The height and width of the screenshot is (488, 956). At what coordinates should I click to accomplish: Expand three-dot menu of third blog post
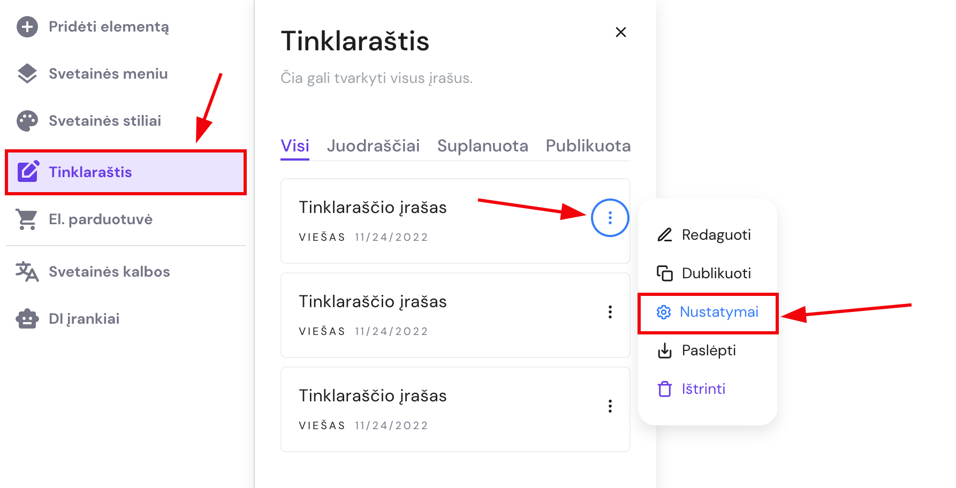tap(610, 406)
